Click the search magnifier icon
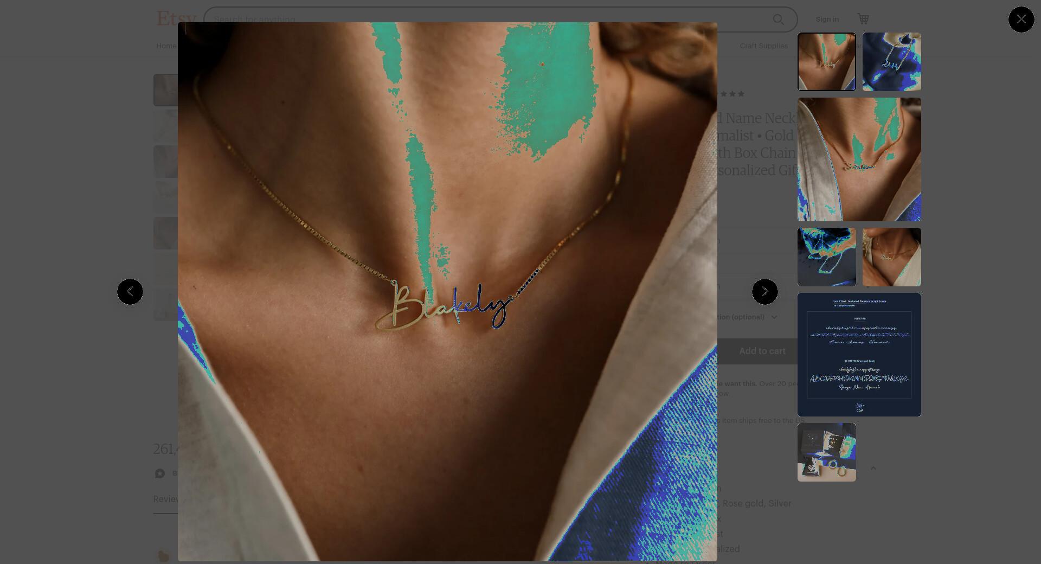The height and width of the screenshot is (564, 1041). tap(778, 20)
